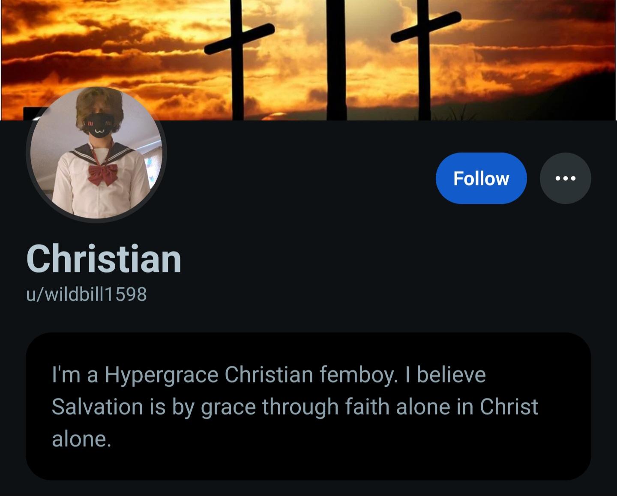The width and height of the screenshot is (617, 496).
Task: Open the three-dot more options menu
Action: 565,178
